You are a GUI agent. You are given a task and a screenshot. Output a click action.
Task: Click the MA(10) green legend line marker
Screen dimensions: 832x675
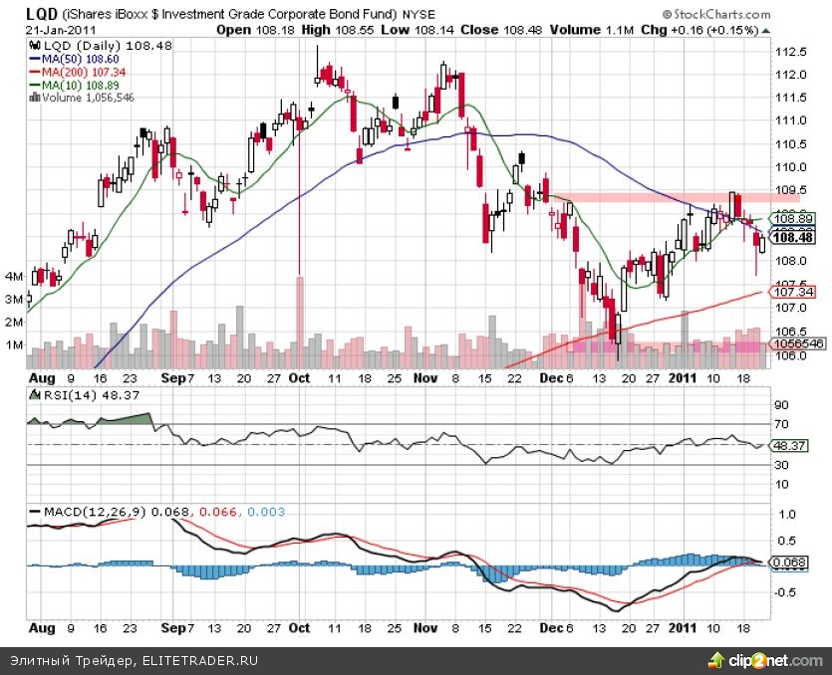point(33,85)
